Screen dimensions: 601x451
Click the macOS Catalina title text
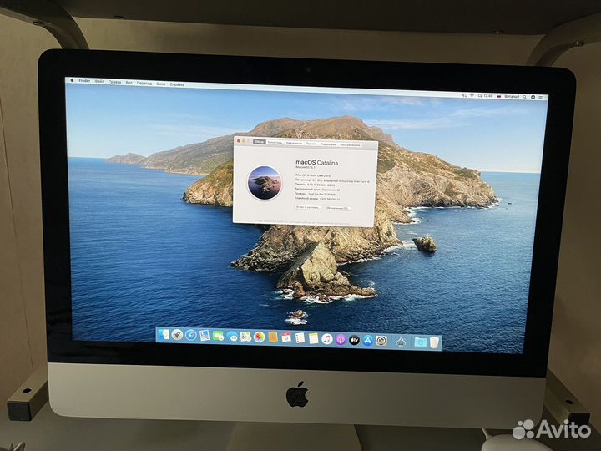(x=316, y=163)
